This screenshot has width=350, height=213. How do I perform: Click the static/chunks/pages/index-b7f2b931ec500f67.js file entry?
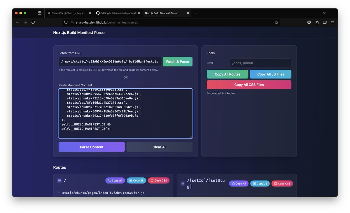click(x=103, y=193)
